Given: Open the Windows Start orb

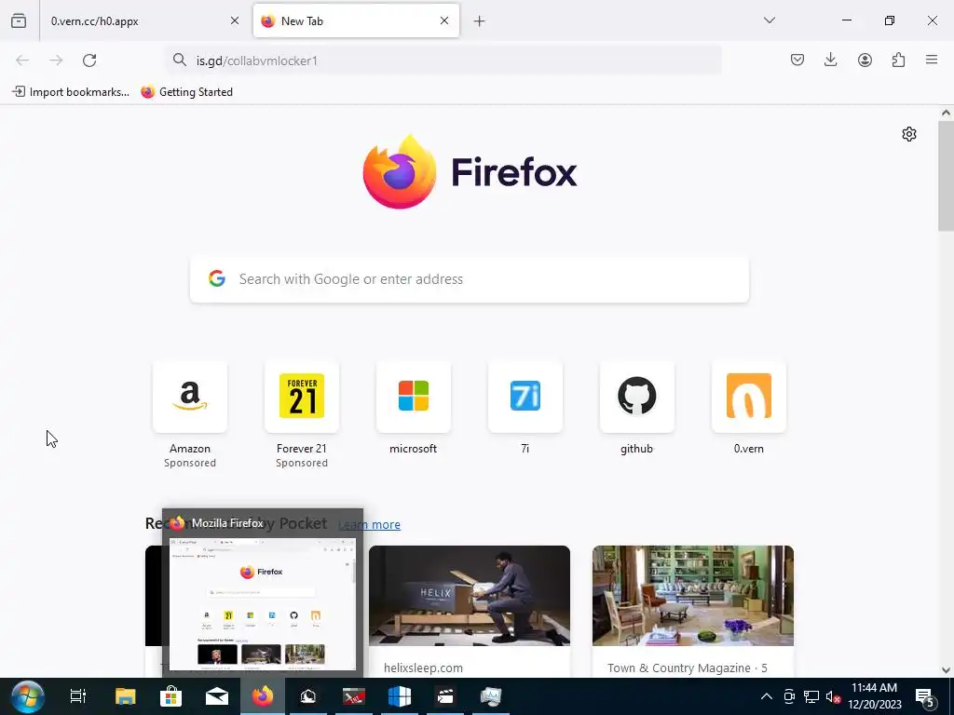Looking at the screenshot, I should coord(27,696).
